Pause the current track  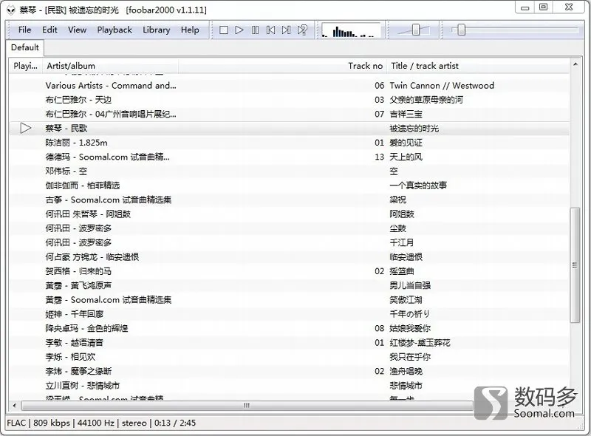pos(255,30)
